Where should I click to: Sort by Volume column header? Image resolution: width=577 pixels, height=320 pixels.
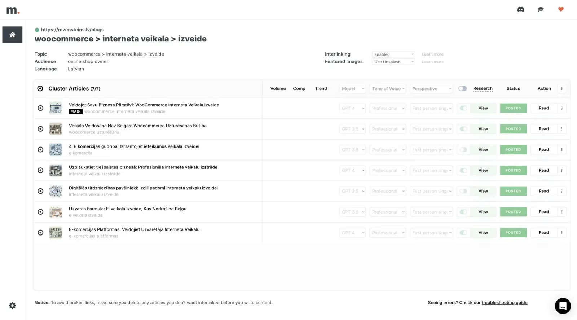pos(278,88)
